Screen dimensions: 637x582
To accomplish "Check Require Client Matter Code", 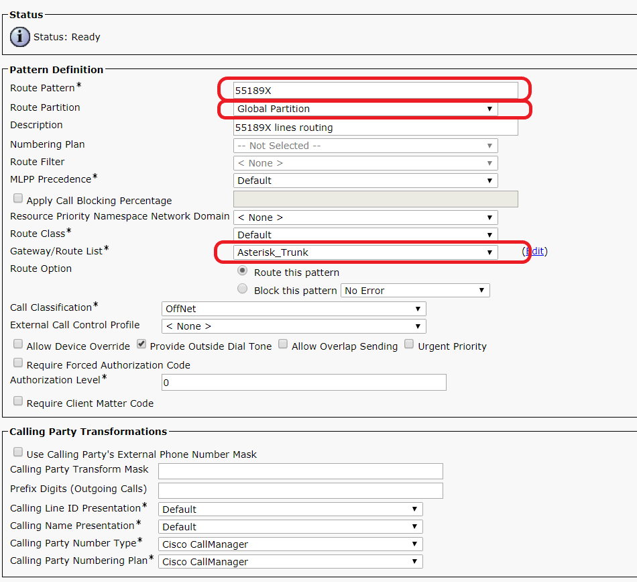I will tap(18, 401).
